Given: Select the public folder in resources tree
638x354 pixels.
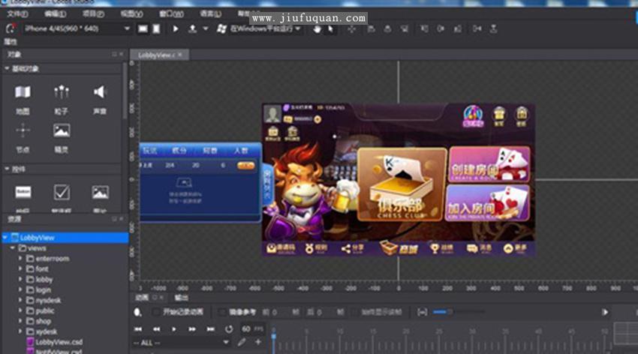Looking at the screenshot, I should (44, 311).
